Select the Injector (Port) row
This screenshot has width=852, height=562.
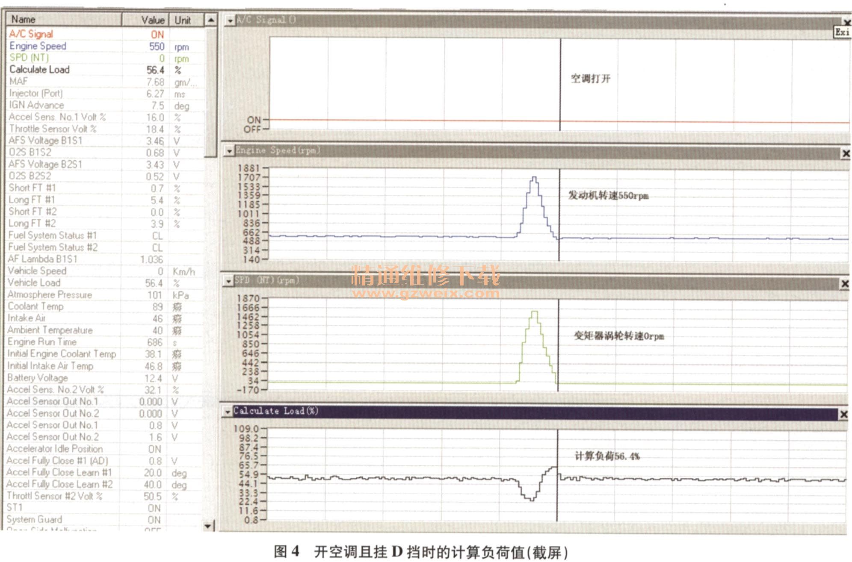coord(105,94)
